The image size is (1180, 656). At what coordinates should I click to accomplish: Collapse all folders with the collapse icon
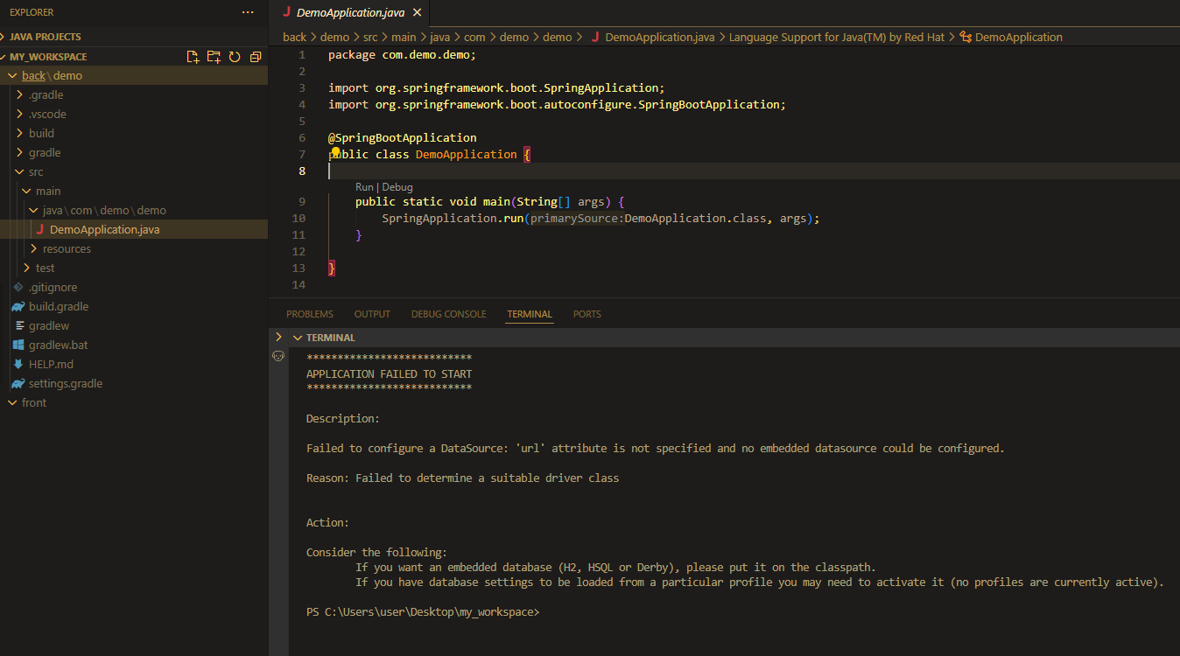click(256, 57)
